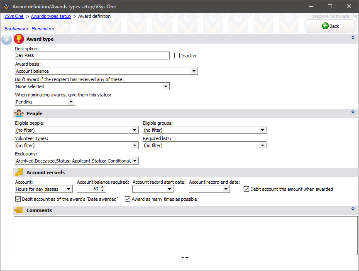
Task: Click the Award type trophy icon
Action: pos(19,39)
